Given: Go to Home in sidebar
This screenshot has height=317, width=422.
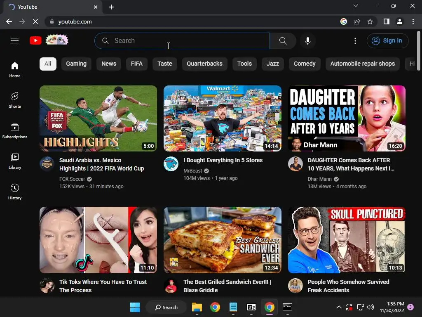Looking at the screenshot, I should coord(15,69).
